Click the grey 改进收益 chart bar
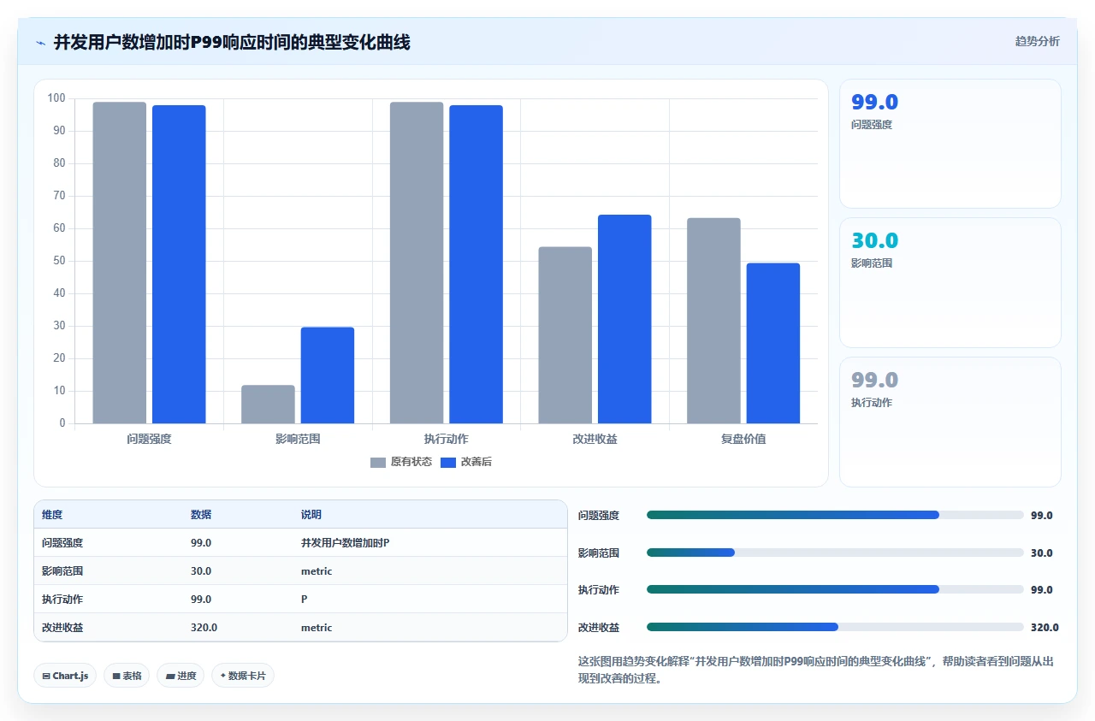Screen dimensions: 1095x721 point(565,334)
